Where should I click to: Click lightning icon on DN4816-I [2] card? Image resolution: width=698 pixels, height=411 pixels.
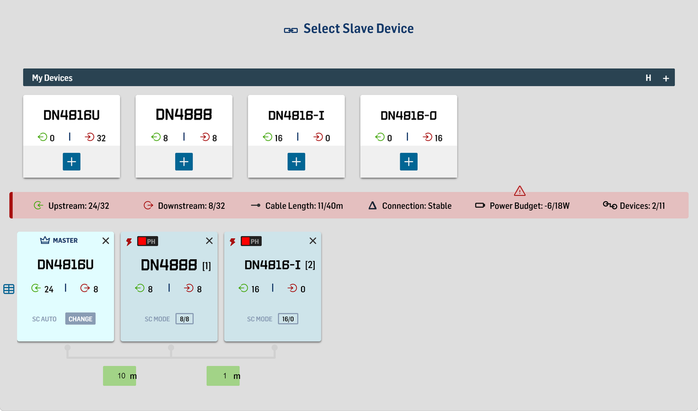[233, 242]
